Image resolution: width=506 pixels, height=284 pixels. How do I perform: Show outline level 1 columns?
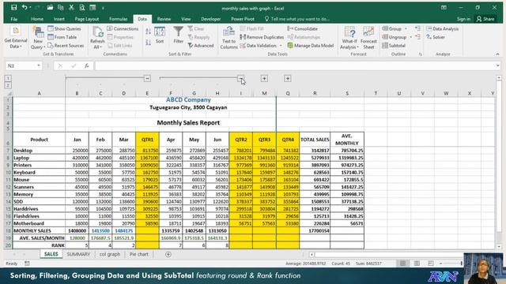(x=8, y=78)
